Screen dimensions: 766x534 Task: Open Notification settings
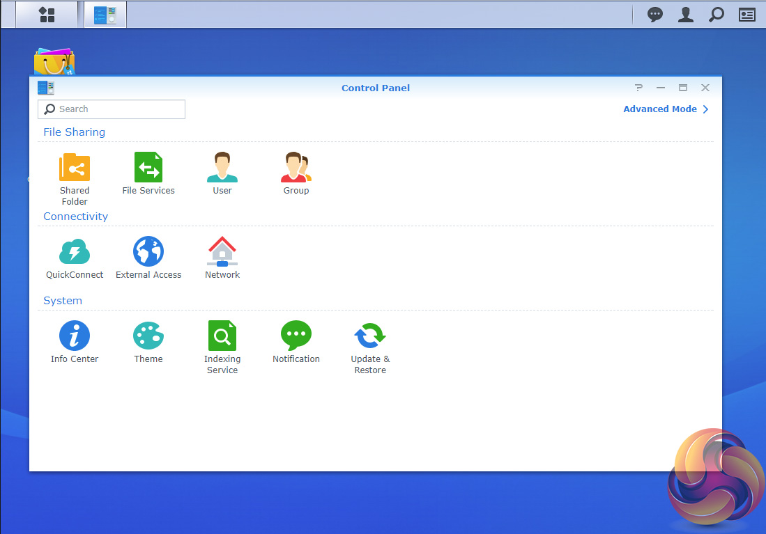tap(296, 342)
